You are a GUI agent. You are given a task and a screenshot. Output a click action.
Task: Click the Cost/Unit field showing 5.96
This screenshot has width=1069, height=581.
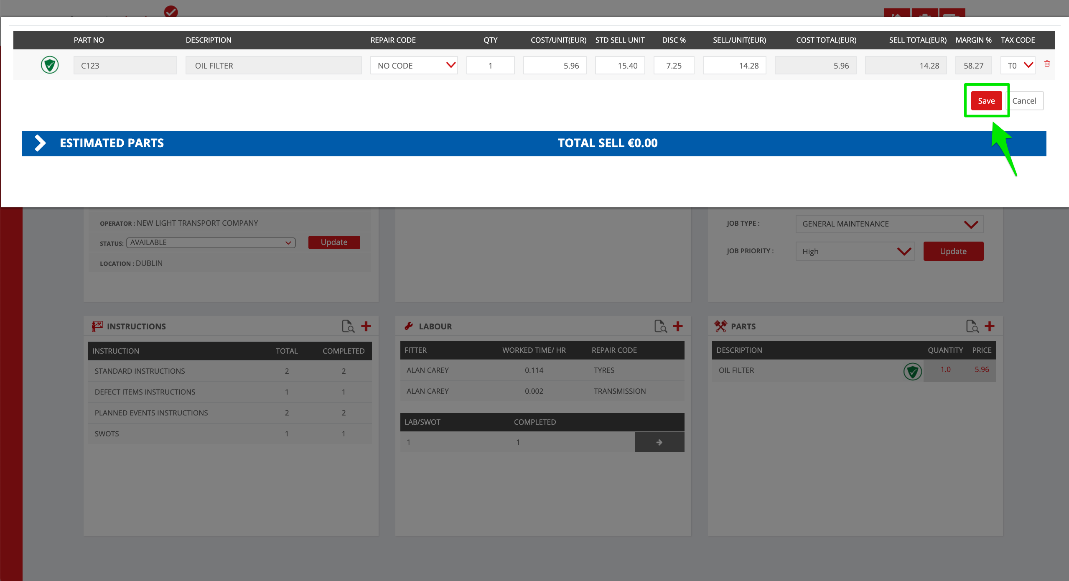pos(555,65)
